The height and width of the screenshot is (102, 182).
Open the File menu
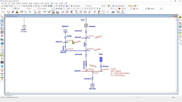[3, 3]
